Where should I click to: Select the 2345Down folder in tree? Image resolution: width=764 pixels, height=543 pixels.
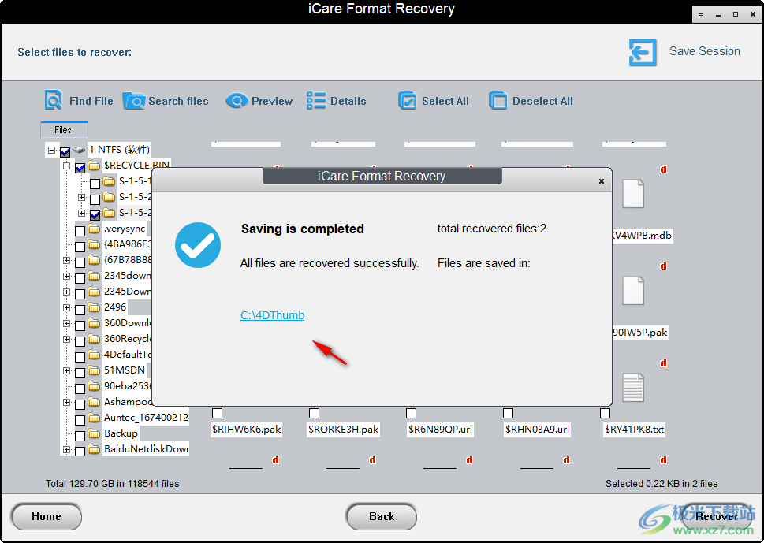pos(128,292)
